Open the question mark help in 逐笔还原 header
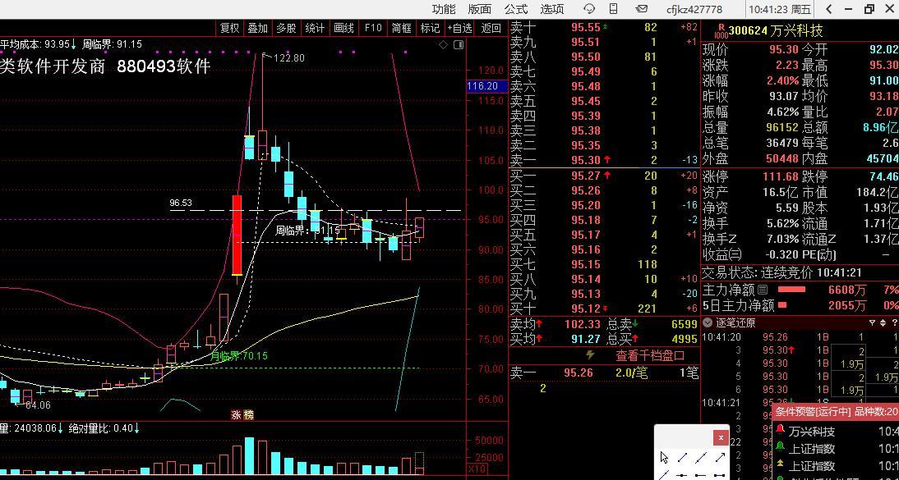899x480 pixels. tap(894, 323)
